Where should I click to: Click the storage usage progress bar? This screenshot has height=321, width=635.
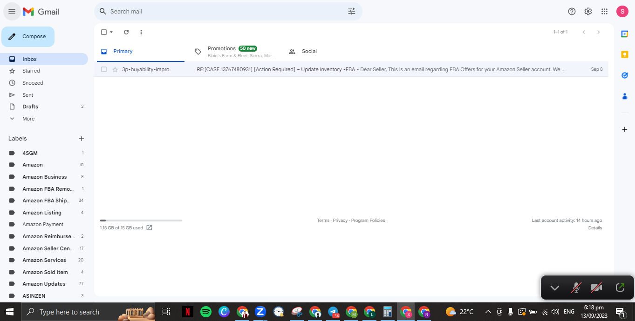pyautogui.click(x=141, y=221)
